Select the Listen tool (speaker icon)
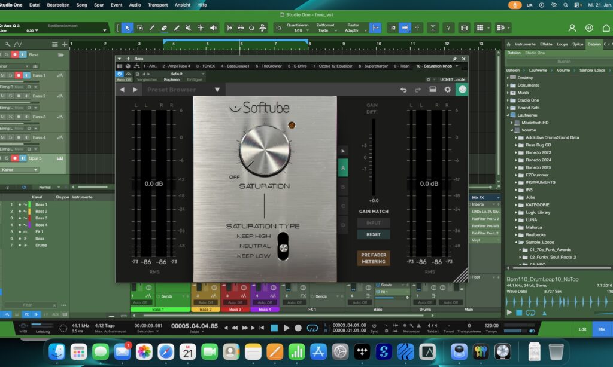 tap(213, 27)
